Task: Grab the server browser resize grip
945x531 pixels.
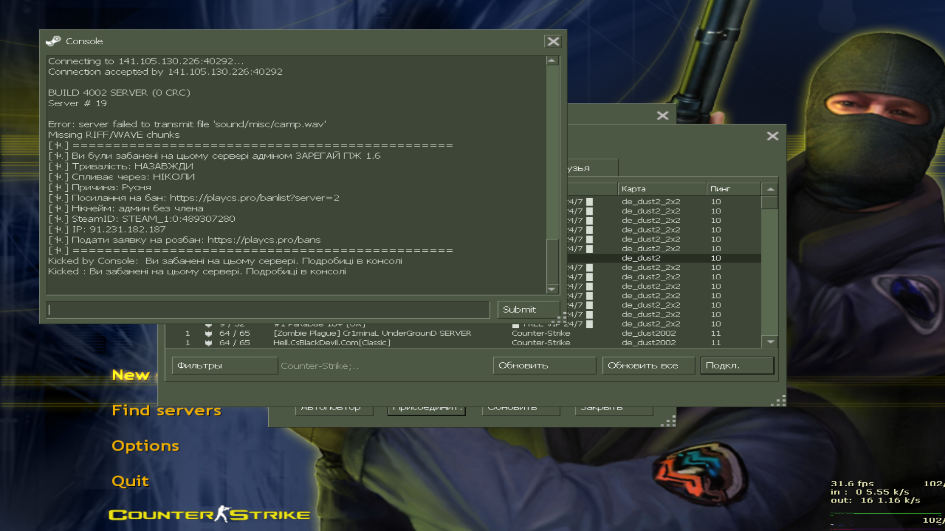Action: 779,401
